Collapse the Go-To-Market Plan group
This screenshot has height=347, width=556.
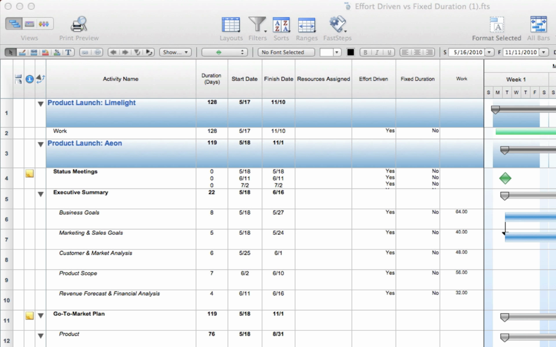pyautogui.click(x=41, y=316)
